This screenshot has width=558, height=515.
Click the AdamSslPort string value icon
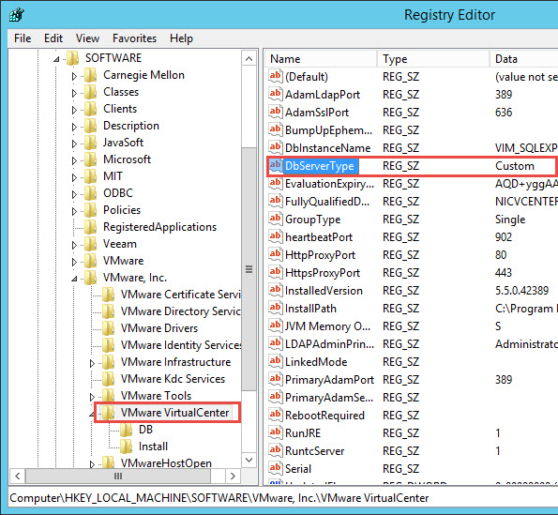point(276,112)
